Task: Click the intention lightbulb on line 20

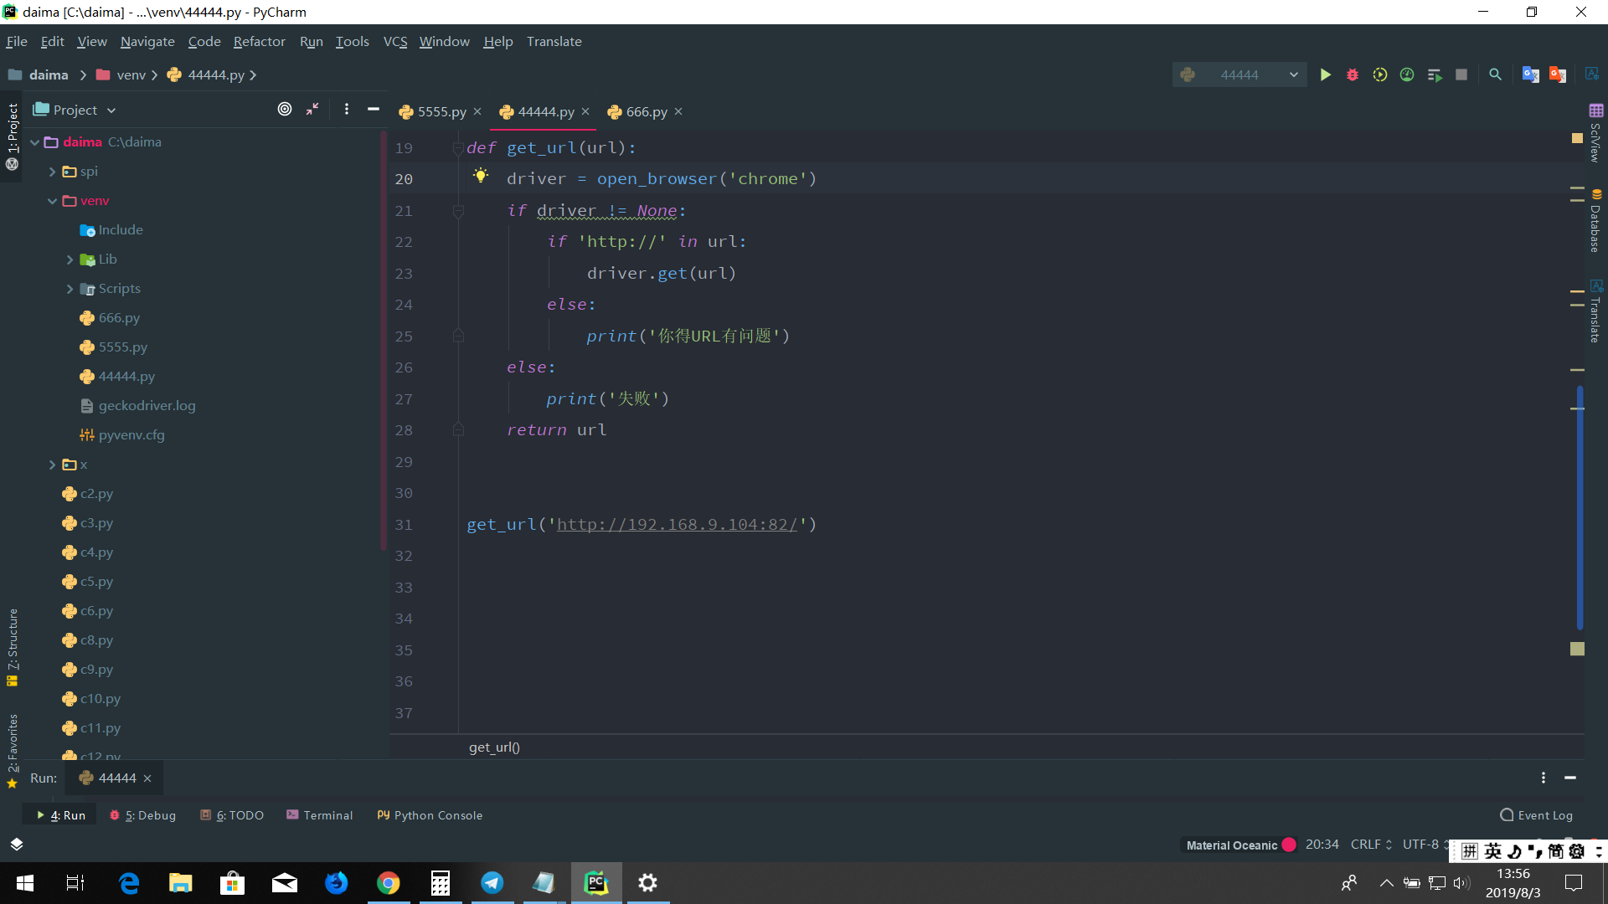Action: pyautogui.click(x=481, y=176)
